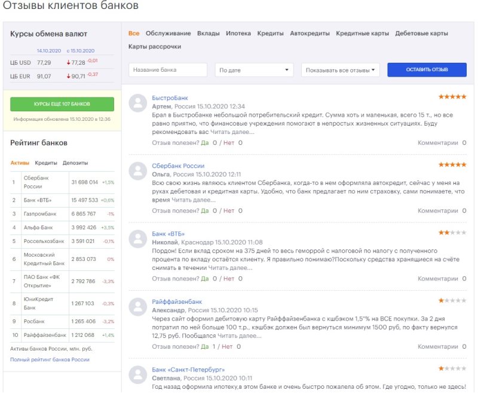Click the avatar icon next to БыстроБанк review
The width and height of the screenshot is (478, 393).
pyautogui.click(x=138, y=103)
